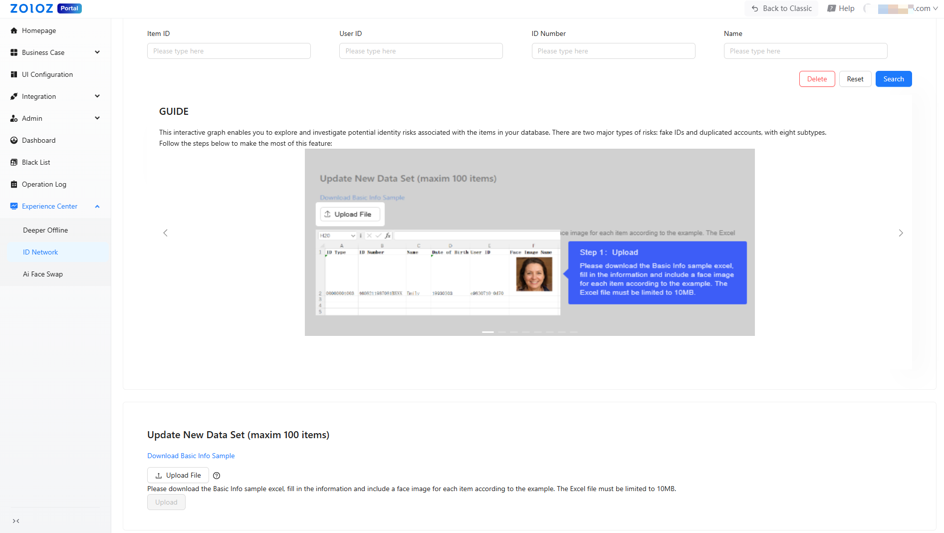Select the first carousel indicator dot
This screenshot has height=533, width=944.
click(488, 332)
